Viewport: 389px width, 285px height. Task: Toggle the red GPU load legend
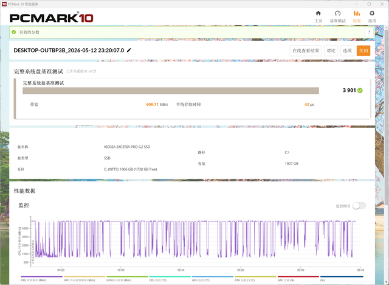(298, 278)
